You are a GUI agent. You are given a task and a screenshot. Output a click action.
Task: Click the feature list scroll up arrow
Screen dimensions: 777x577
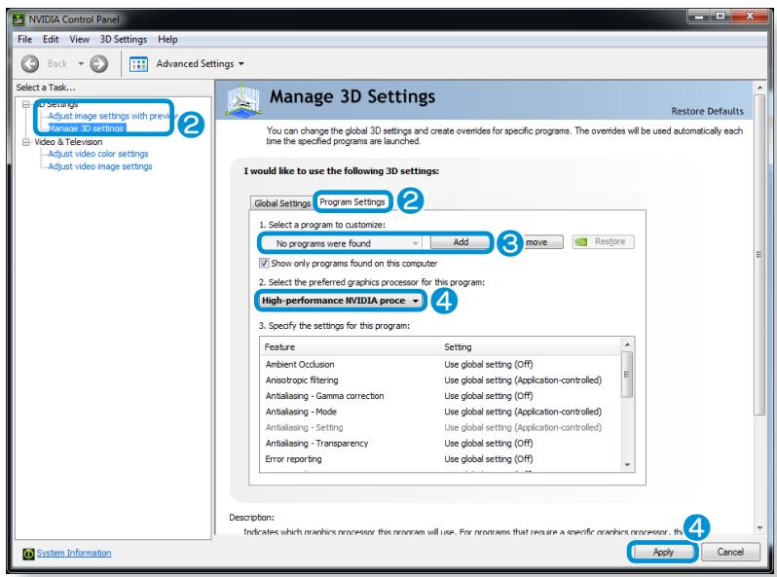click(627, 344)
